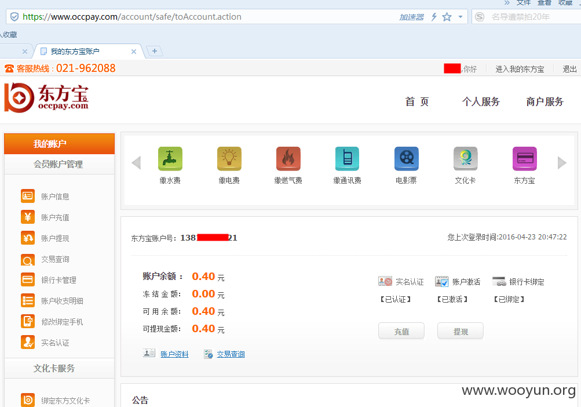The height and width of the screenshot is (407, 581).
Task: Click the 修改绑定手机 phone icon
Action: click(x=28, y=321)
